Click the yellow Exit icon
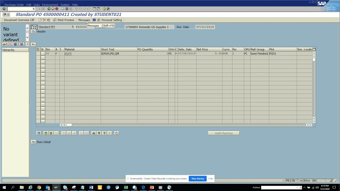340x191 pixels. 53,9
